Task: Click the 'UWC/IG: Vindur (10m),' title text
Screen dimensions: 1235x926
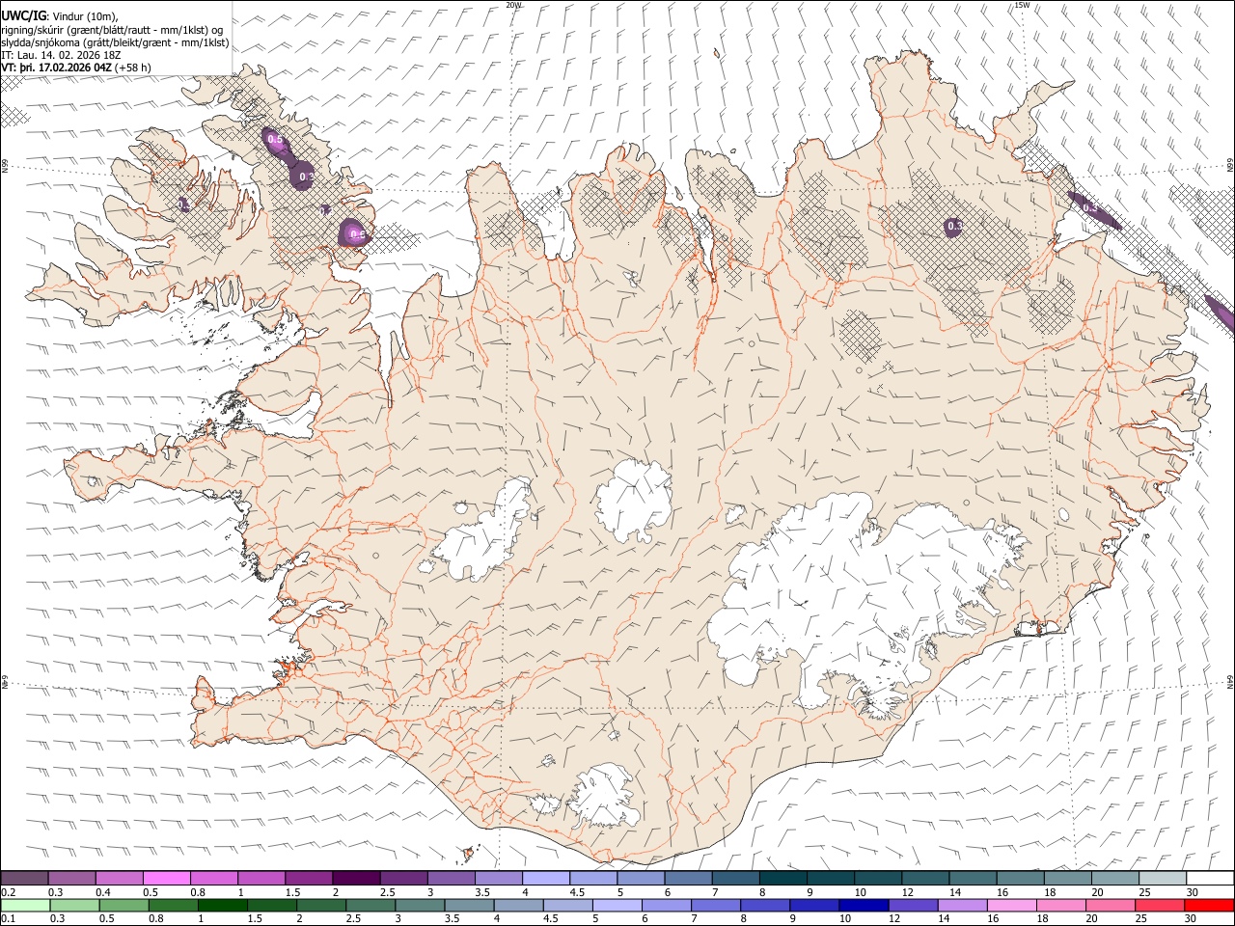Action: [60, 16]
